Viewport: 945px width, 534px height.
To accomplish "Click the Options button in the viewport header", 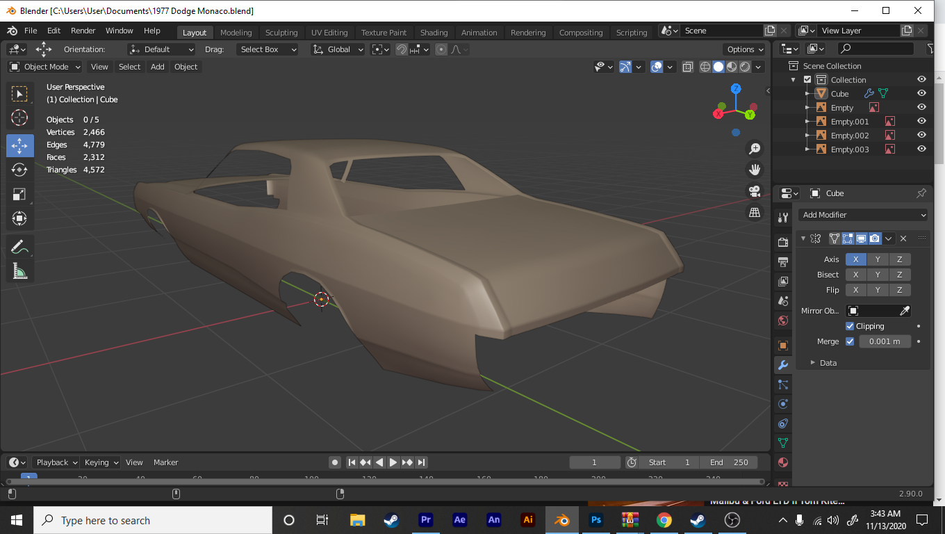I will tap(745, 49).
